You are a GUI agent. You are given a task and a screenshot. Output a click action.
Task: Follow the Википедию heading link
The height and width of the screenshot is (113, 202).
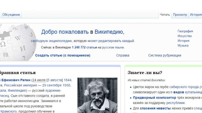(x=109, y=32)
